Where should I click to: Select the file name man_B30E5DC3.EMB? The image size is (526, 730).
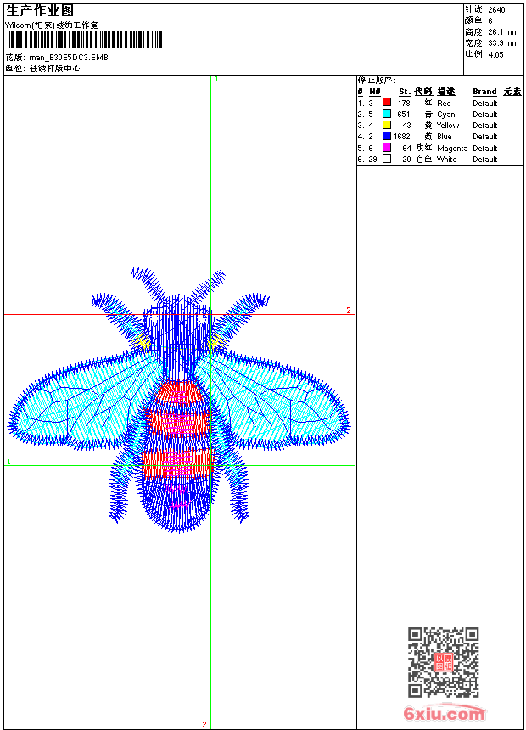(69, 57)
